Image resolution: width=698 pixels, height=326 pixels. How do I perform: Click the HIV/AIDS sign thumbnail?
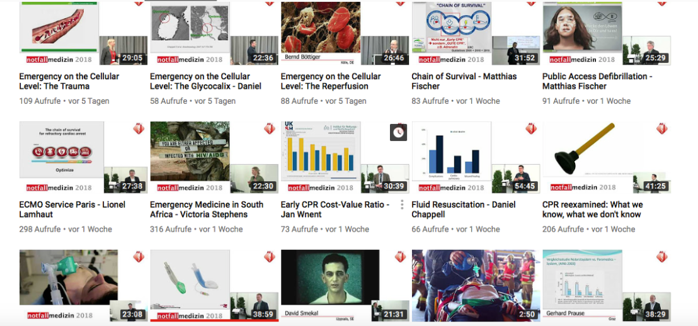coord(214,157)
